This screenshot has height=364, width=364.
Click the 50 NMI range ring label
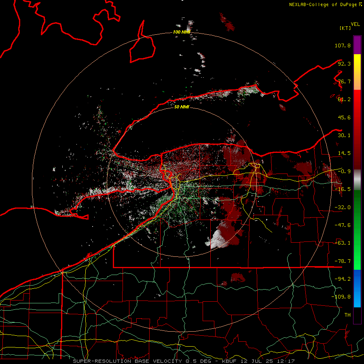point(182,107)
